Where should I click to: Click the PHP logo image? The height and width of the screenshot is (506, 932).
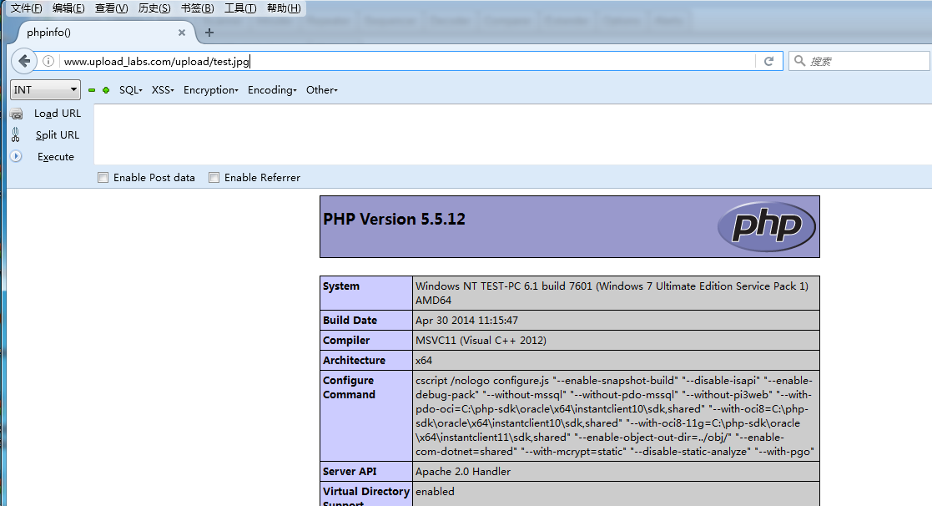coord(766,226)
